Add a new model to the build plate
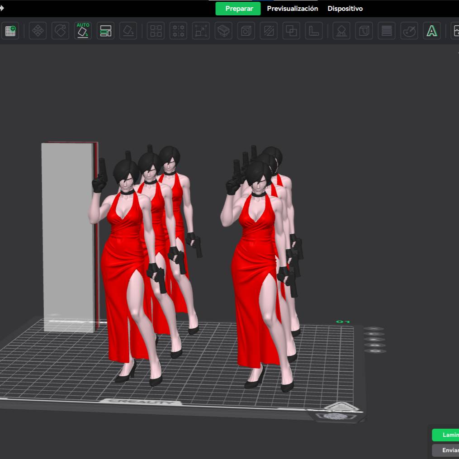Image resolution: width=459 pixels, height=459 pixels. [x=10, y=31]
